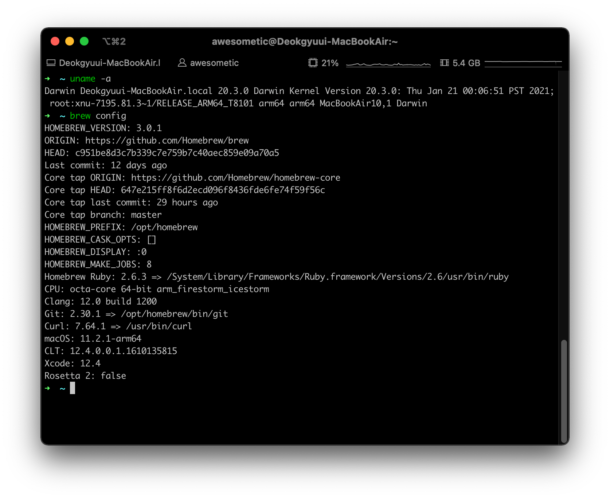Click the 'Last commit: 12 days ago' line
Image resolution: width=610 pixels, height=499 pixels.
[x=106, y=165]
